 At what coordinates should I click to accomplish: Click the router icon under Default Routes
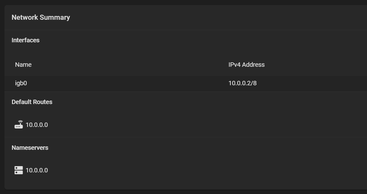19,125
